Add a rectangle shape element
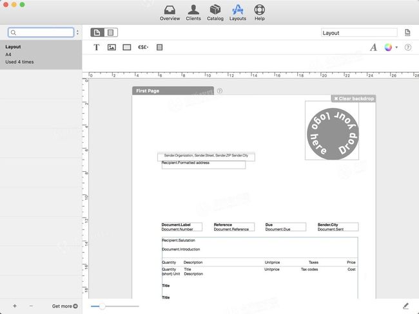The image size is (419, 314). [126, 48]
